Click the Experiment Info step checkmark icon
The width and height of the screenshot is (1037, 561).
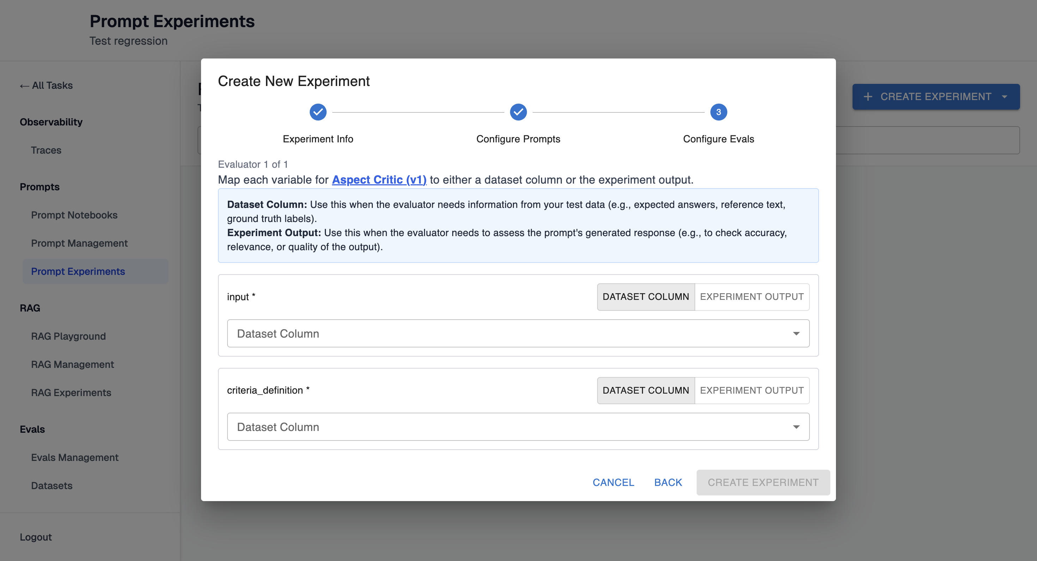[317, 112]
